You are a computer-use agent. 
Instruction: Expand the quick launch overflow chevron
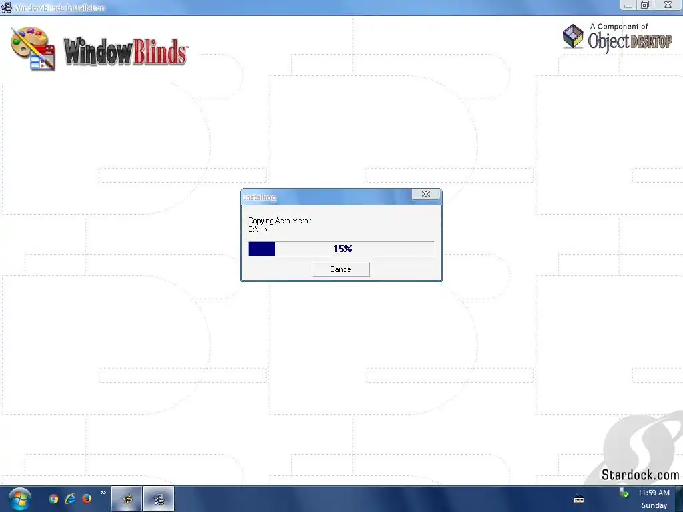pyautogui.click(x=103, y=493)
